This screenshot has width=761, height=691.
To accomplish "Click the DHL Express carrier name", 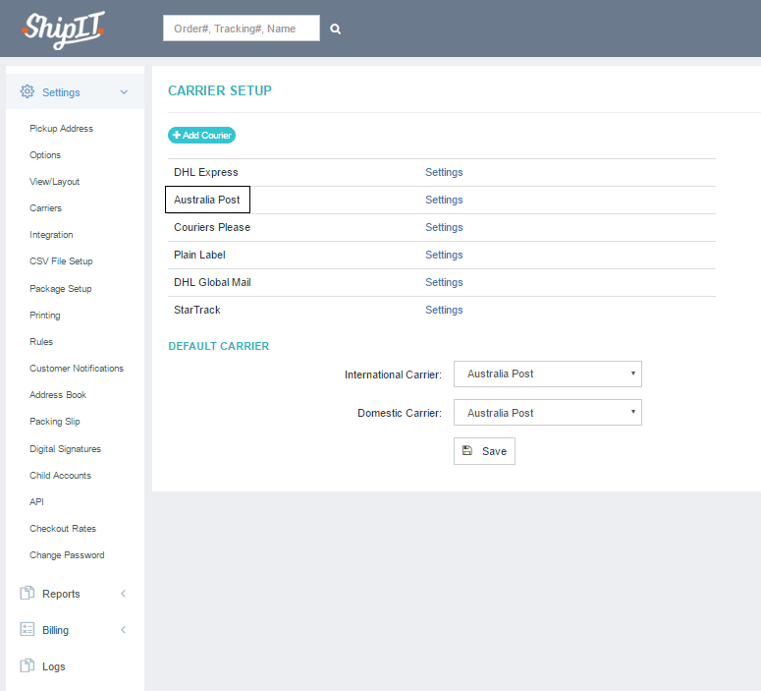I will [206, 172].
